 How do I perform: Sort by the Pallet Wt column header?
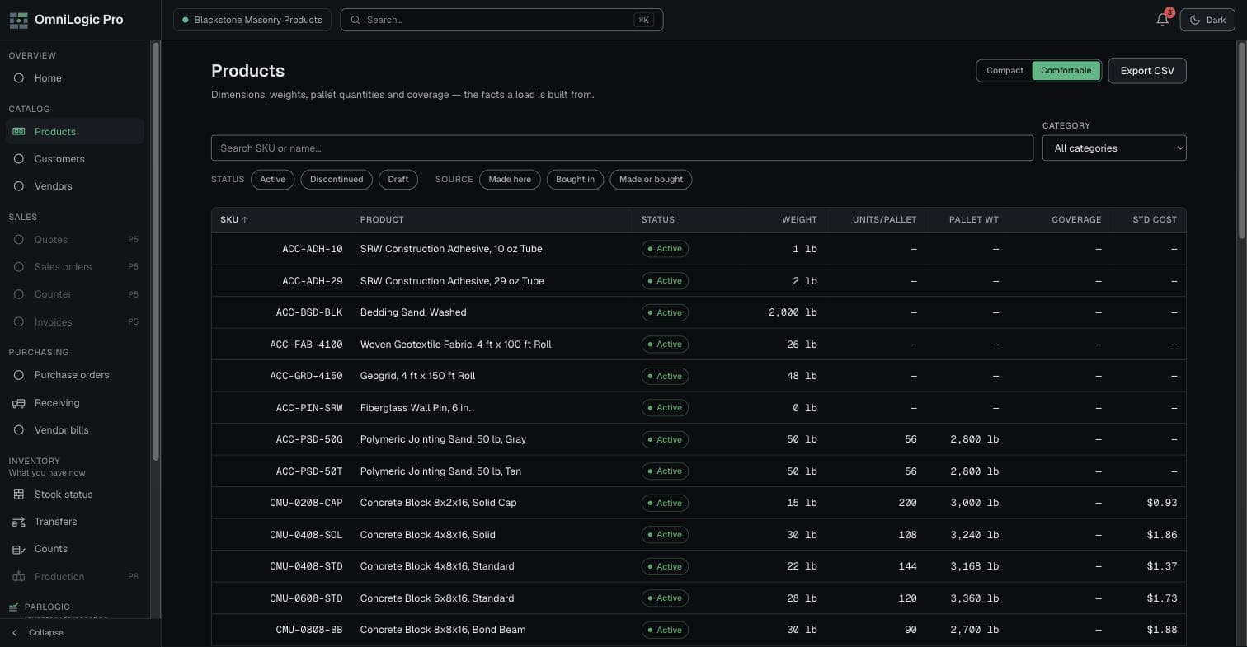(974, 220)
